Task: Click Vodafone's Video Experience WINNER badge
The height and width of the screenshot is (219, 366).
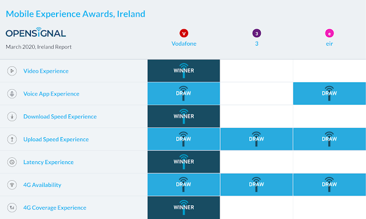Action: [184, 70]
